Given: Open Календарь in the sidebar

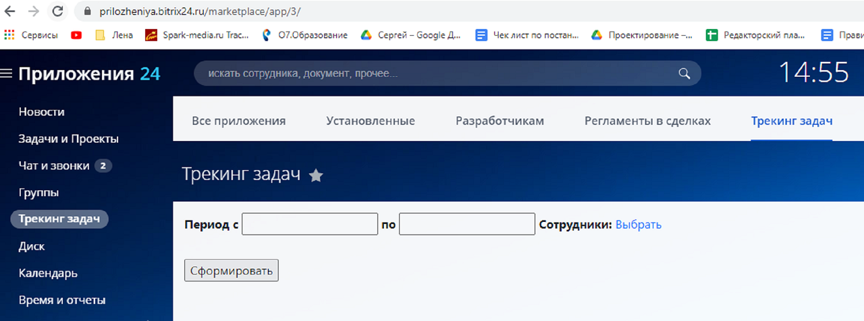Looking at the screenshot, I should click(x=48, y=273).
